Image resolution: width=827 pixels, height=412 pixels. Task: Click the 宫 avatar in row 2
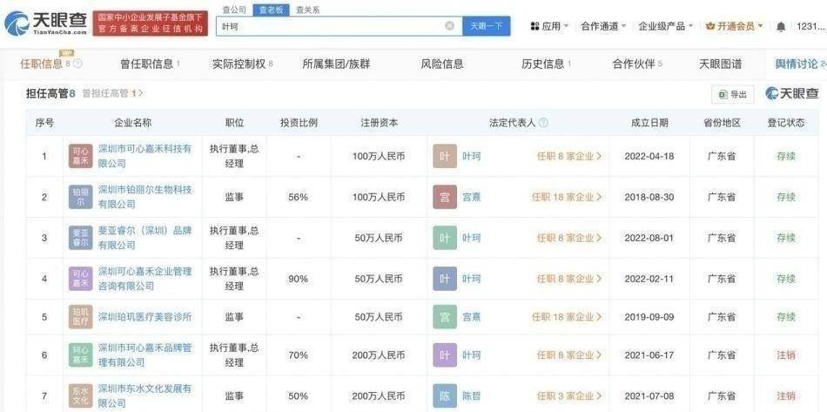[x=445, y=197]
